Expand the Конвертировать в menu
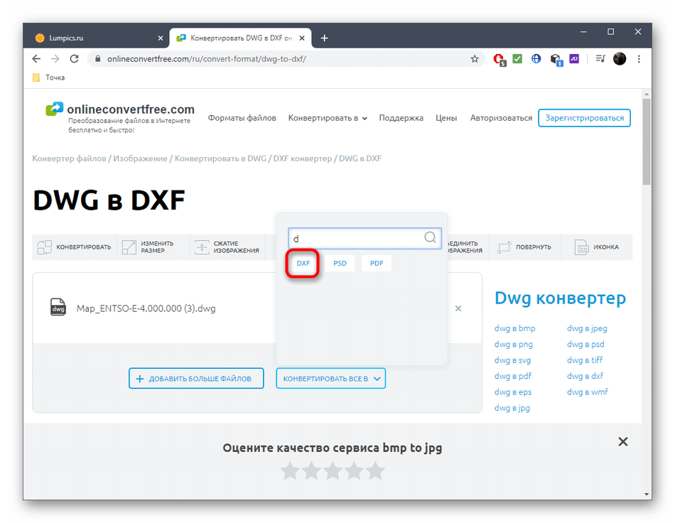This screenshot has height=523, width=675. point(328,118)
